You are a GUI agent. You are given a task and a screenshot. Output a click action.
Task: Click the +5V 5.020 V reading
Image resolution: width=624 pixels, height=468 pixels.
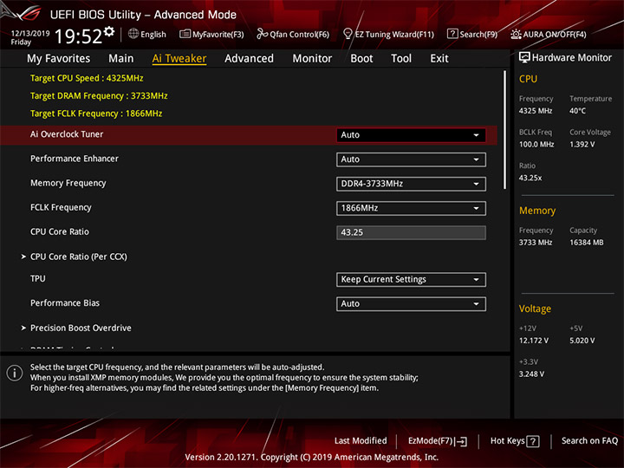coord(582,341)
